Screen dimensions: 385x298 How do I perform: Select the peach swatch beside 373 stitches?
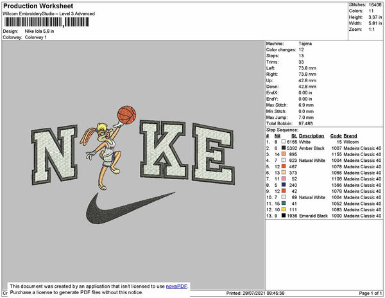(x=284, y=173)
